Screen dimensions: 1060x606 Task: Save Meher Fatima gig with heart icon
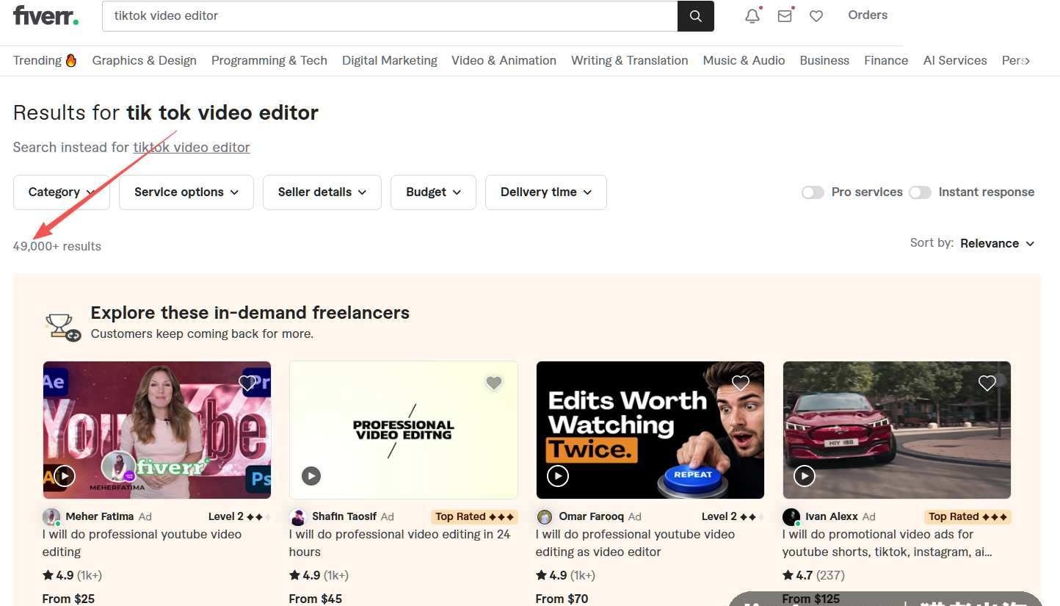pos(248,383)
